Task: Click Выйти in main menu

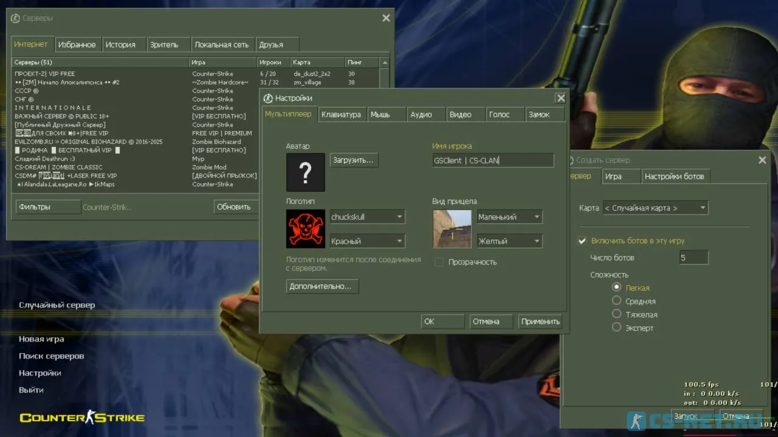Action: (31, 390)
